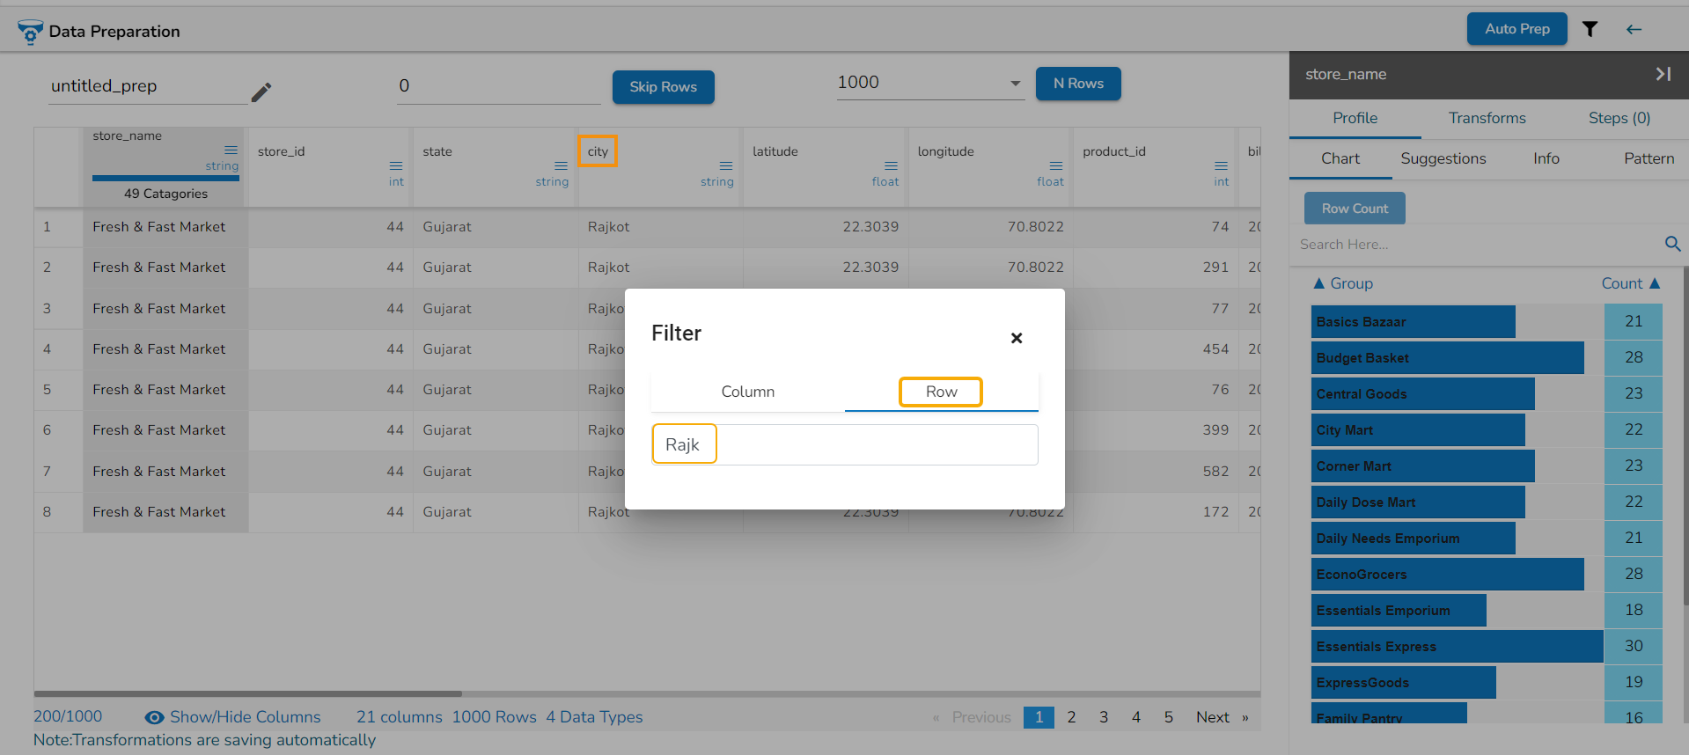
Task: Close the Filter dialog
Action: coord(1017,338)
